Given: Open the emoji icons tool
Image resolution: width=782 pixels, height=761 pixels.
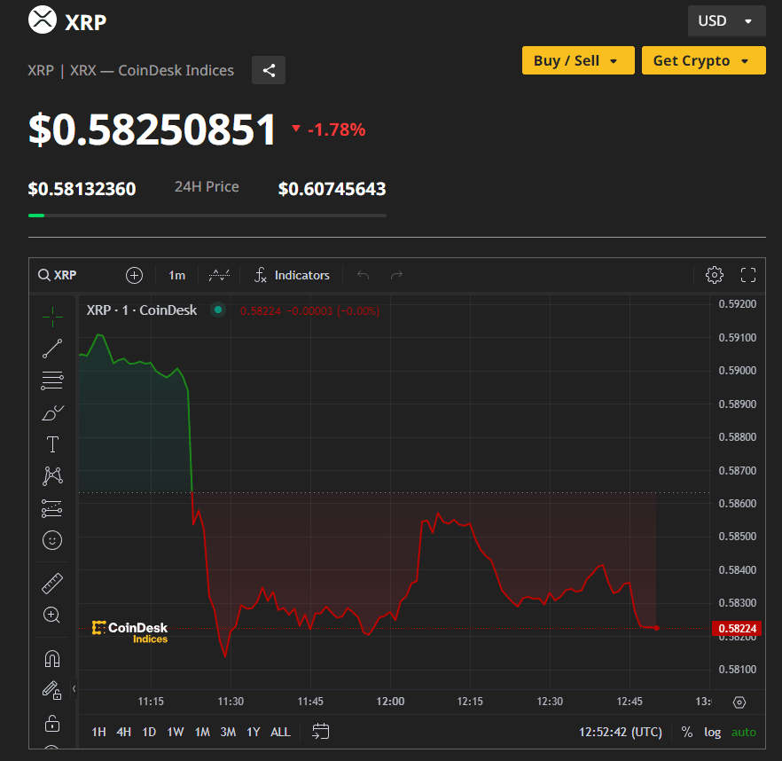Looking at the screenshot, I should pyautogui.click(x=52, y=540).
